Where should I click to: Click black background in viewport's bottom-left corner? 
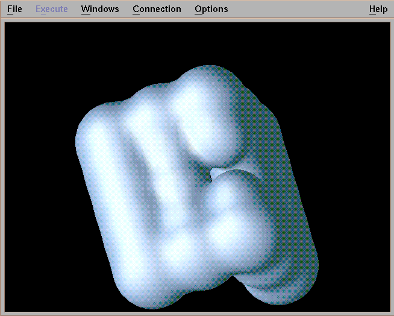click(x=30, y=289)
